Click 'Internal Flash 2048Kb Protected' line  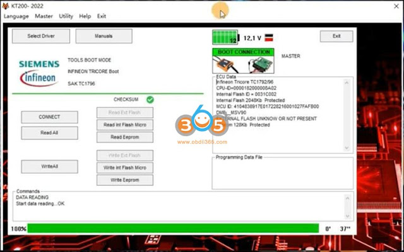(x=251, y=100)
